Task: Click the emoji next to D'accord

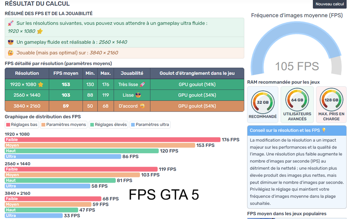Action: point(142,106)
